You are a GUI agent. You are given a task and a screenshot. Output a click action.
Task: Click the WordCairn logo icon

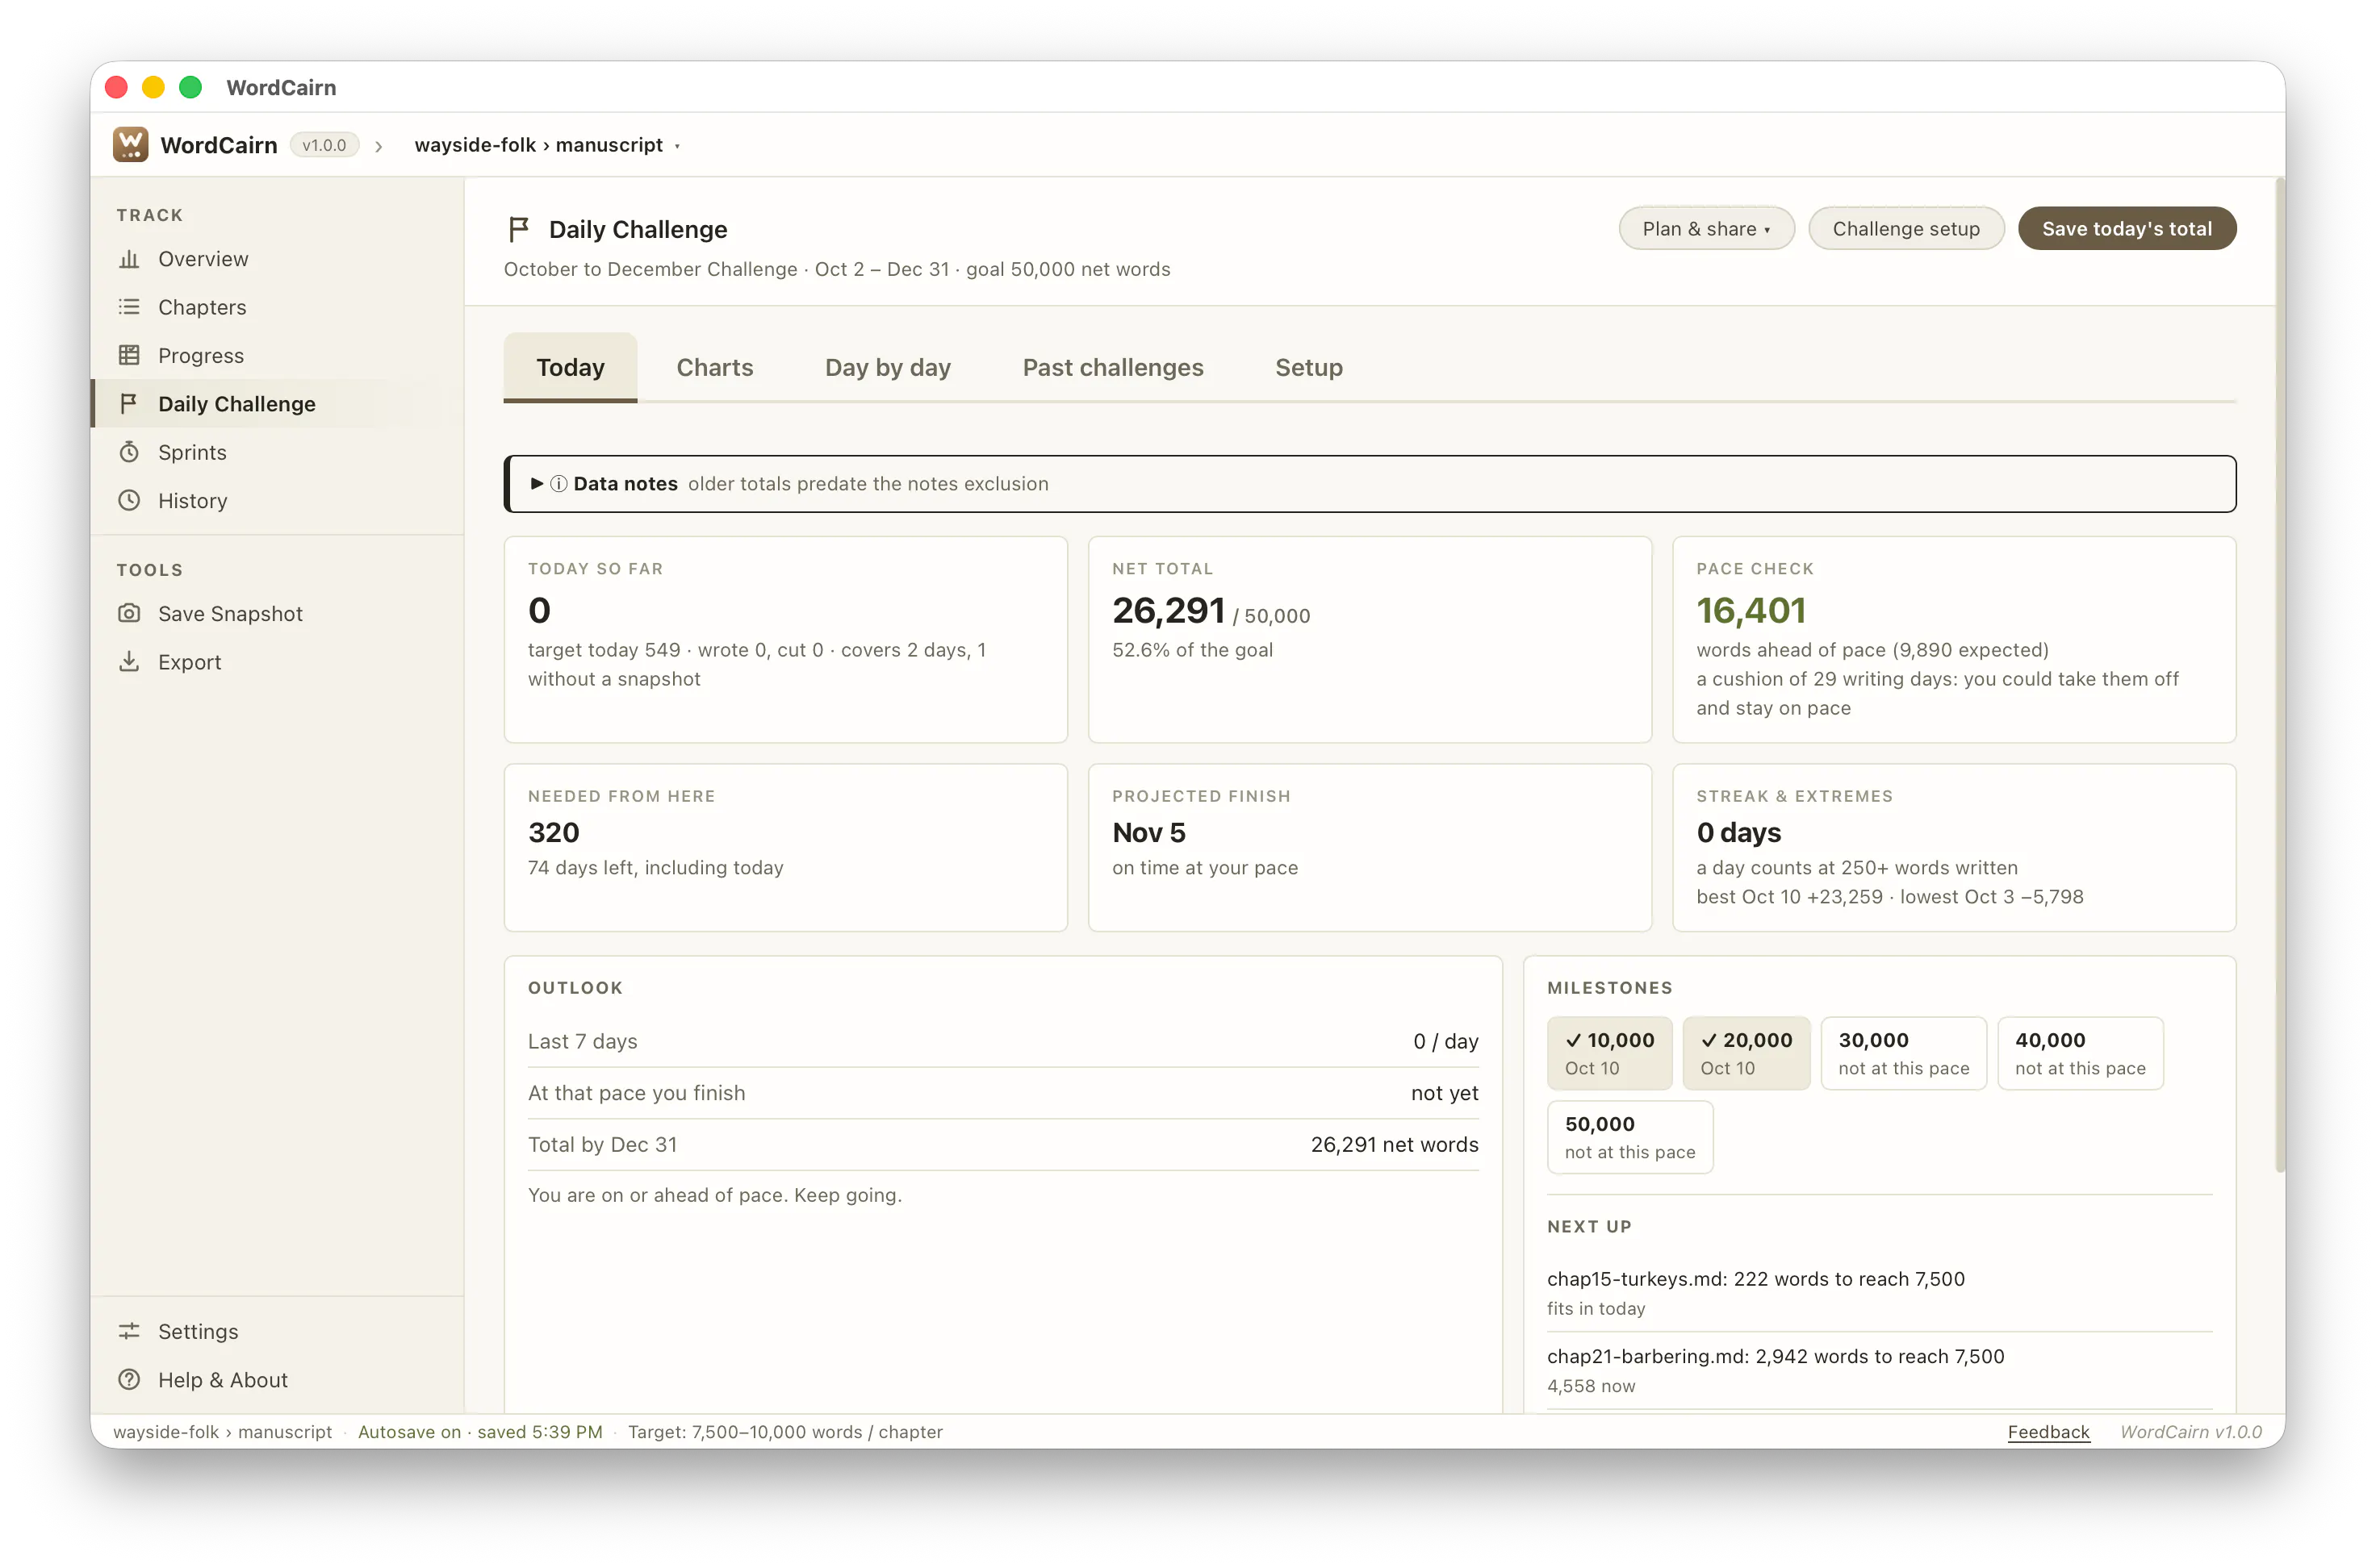[130, 145]
